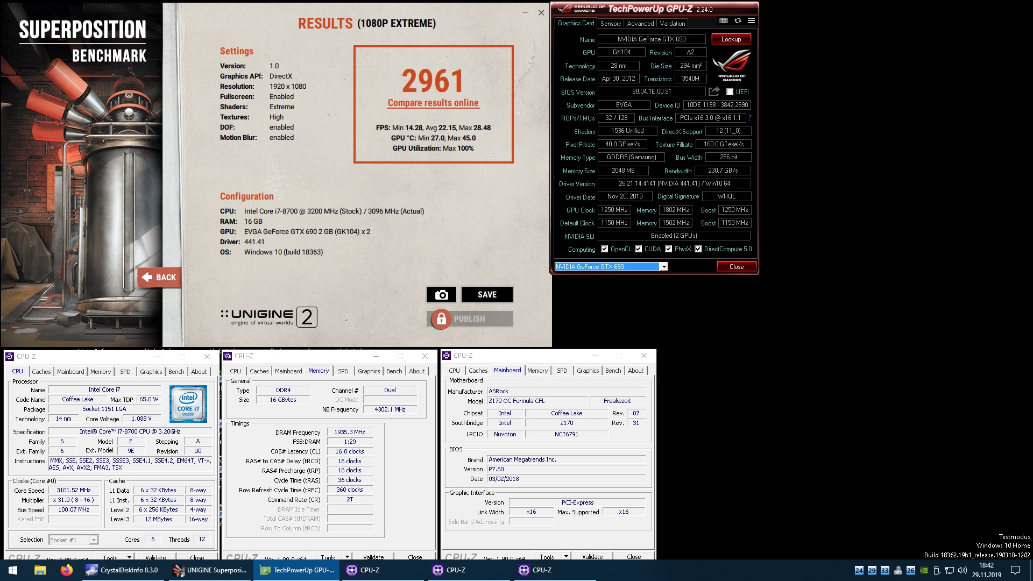Screen dimensions: 1033x581
Task: Click the Core Speed value 3101.52 MHz
Action: coord(74,490)
